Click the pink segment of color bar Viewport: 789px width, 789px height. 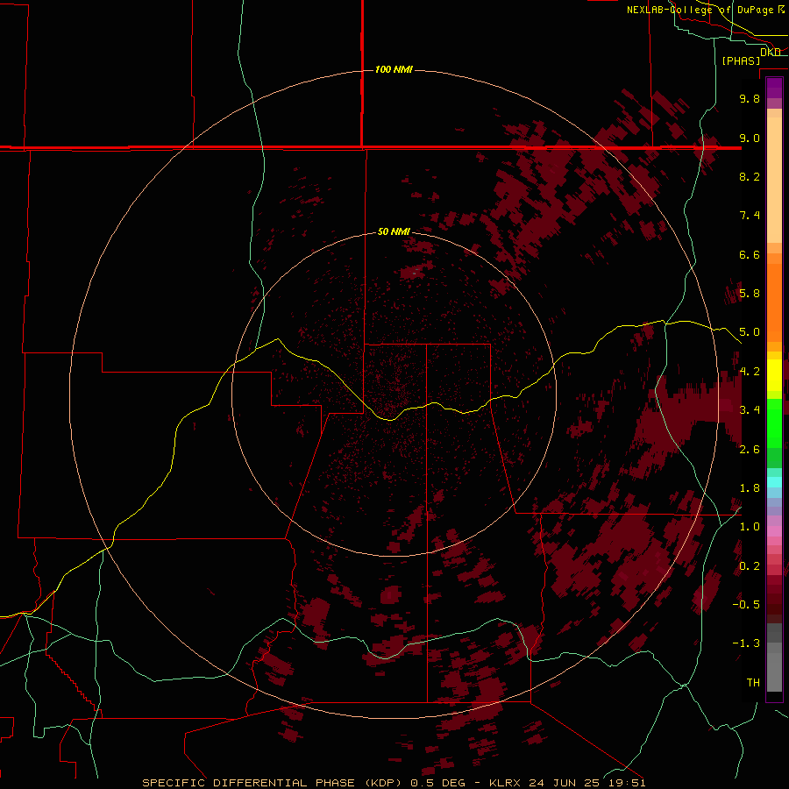tap(774, 531)
